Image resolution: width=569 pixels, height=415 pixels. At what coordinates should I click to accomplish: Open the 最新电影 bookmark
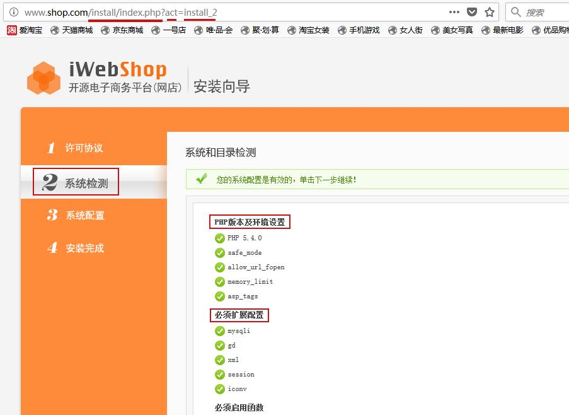pyautogui.click(x=502, y=30)
